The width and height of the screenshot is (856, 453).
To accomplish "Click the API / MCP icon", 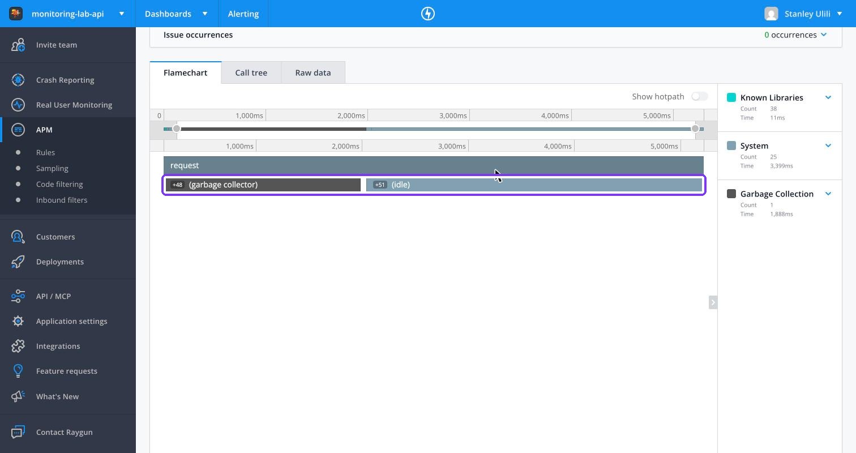I will tap(18, 296).
